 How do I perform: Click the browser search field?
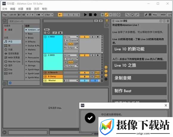tap(24, 21)
